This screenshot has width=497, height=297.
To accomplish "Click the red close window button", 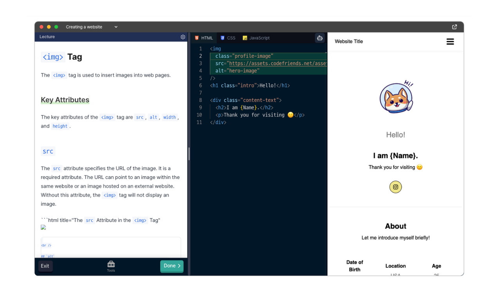I will (41, 27).
